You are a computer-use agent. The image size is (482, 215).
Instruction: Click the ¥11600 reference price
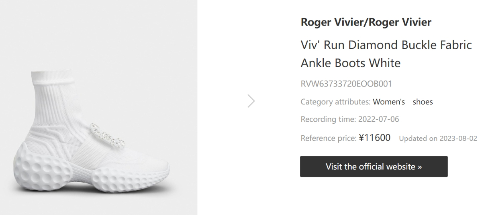(x=374, y=138)
